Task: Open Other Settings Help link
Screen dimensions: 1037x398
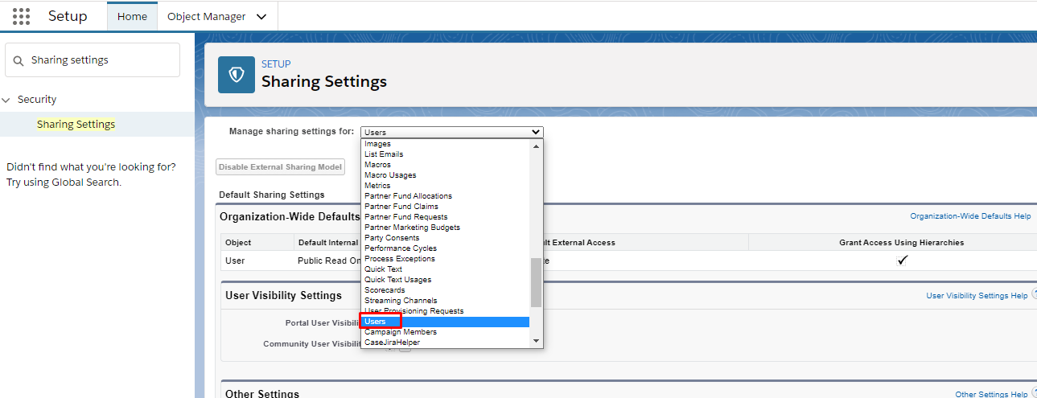Action: point(991,395)
